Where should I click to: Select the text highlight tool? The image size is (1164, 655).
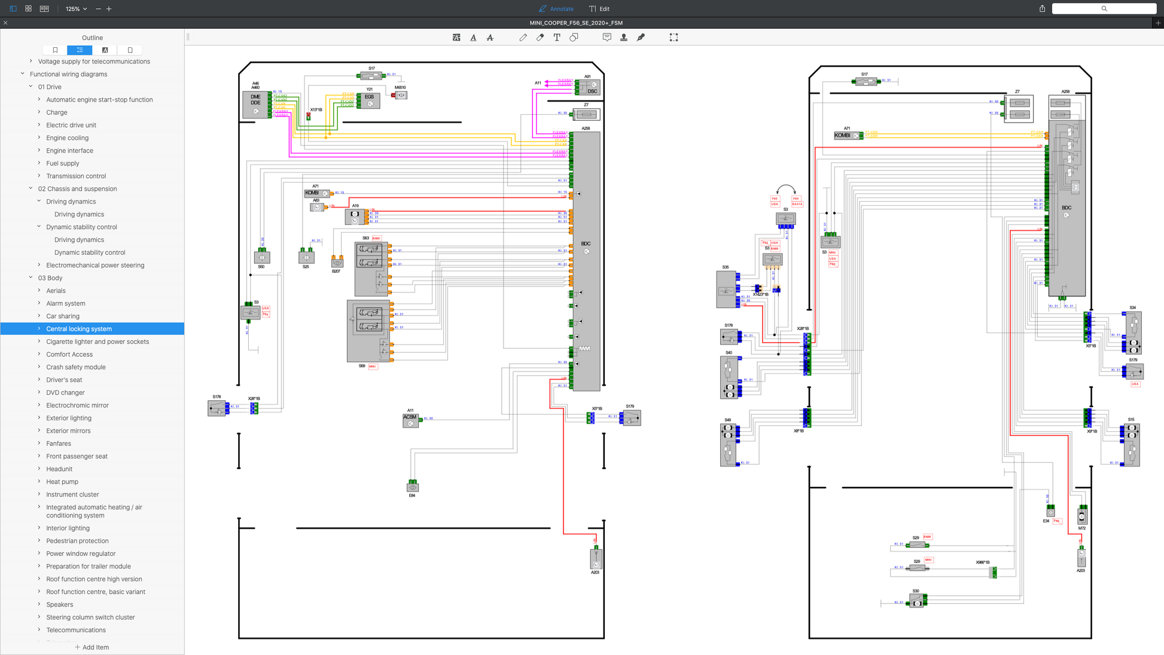pyautogui.click(x=456, y=37)
